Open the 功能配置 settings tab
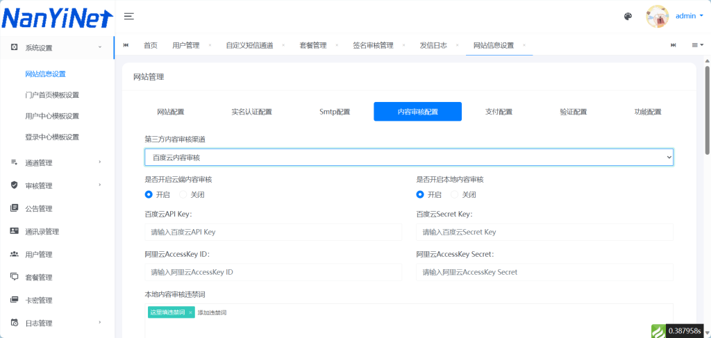 point(648,112)
